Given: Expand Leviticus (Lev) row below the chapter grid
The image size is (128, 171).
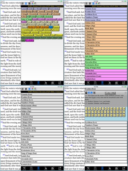Looking at the screenshot, I should pyautogui.click(x=106, y=122).
